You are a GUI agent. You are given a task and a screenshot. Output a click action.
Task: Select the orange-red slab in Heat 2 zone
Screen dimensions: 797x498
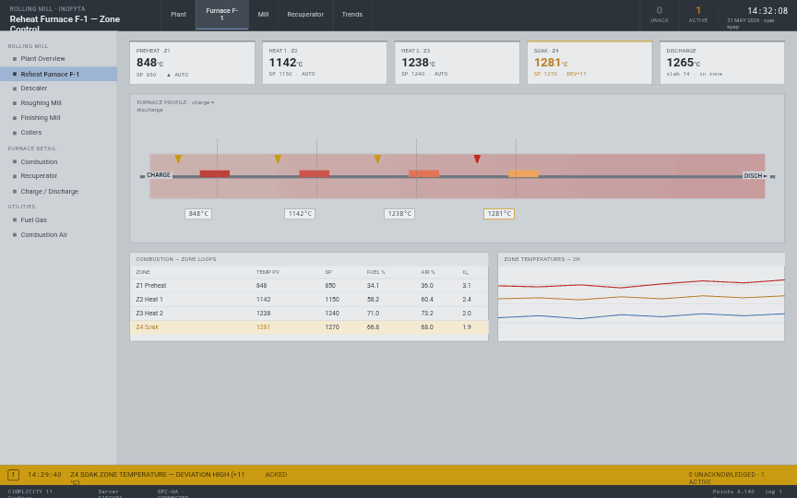pyautogui.click(x=424, y=173)
